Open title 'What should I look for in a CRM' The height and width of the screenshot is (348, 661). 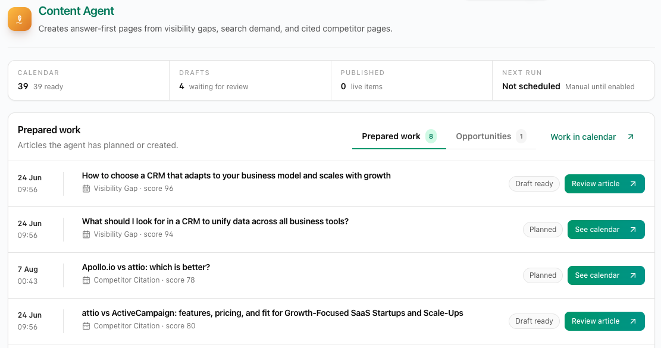coord(215,222)
